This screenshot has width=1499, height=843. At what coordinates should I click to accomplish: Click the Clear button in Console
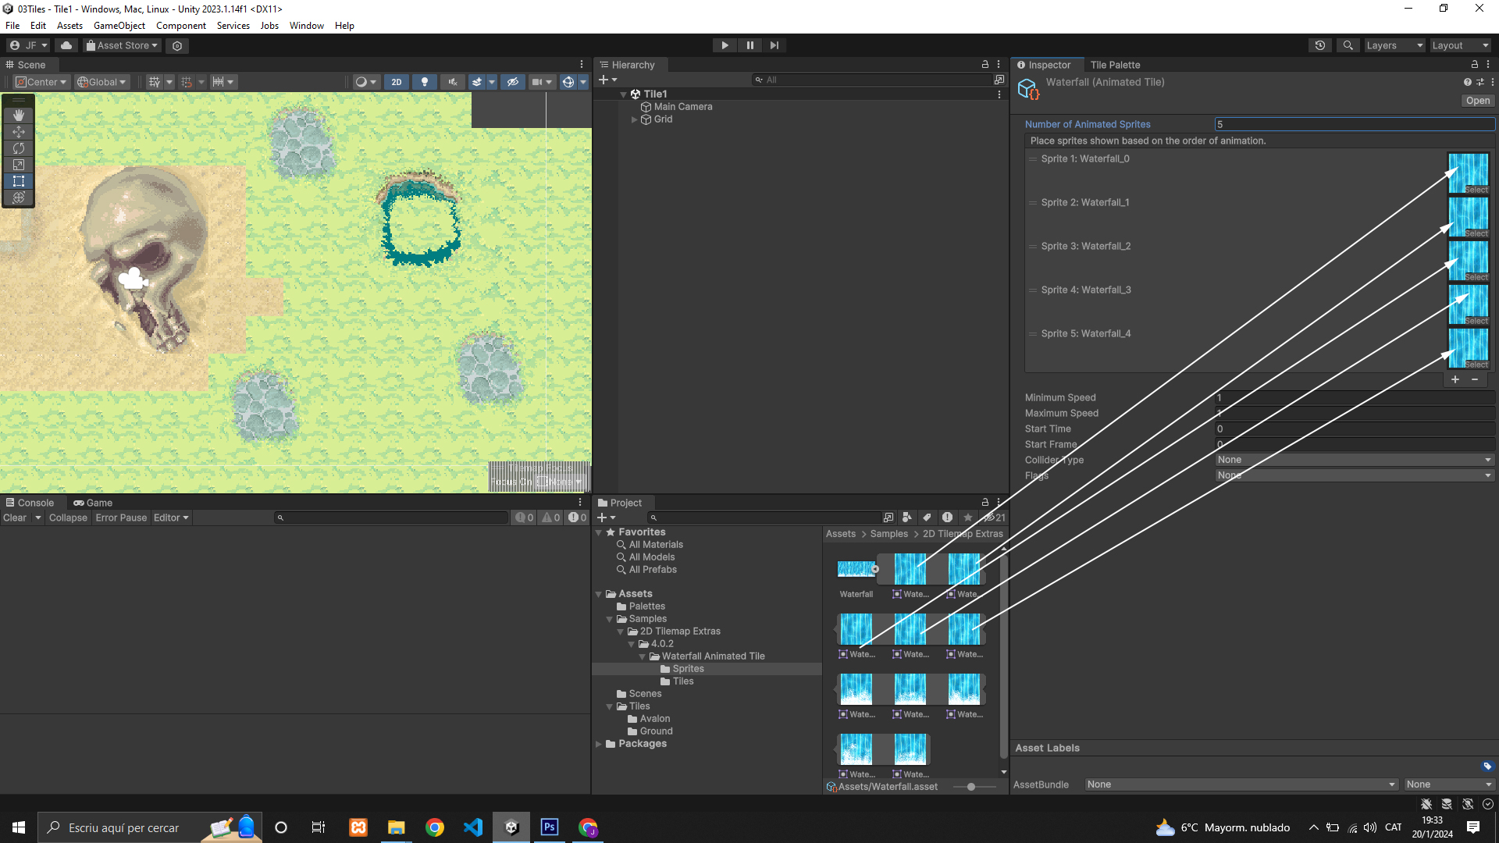coord(15,518)
